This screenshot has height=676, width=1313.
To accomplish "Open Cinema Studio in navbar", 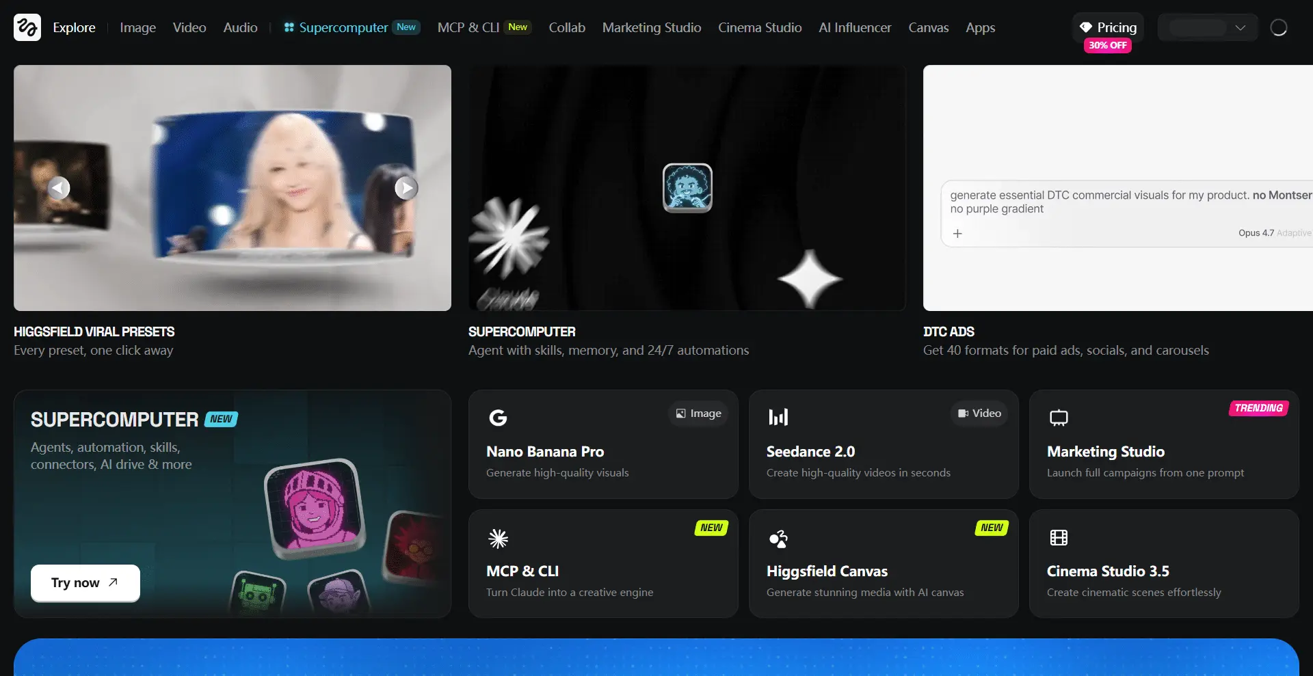I will tap(760, 27).
